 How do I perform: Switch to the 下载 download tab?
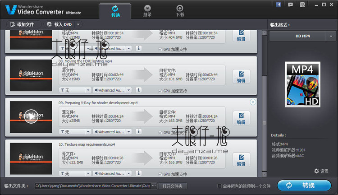[x=180, y=11]
